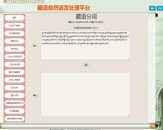
Task: Select 文本音标转换 sidebar item
Action: [x=14, y=33]
